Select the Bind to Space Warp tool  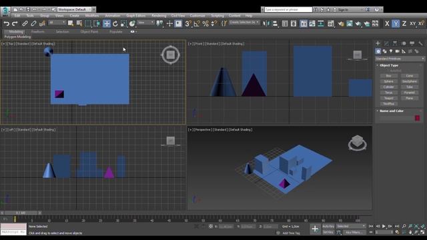tap(42, 24)
